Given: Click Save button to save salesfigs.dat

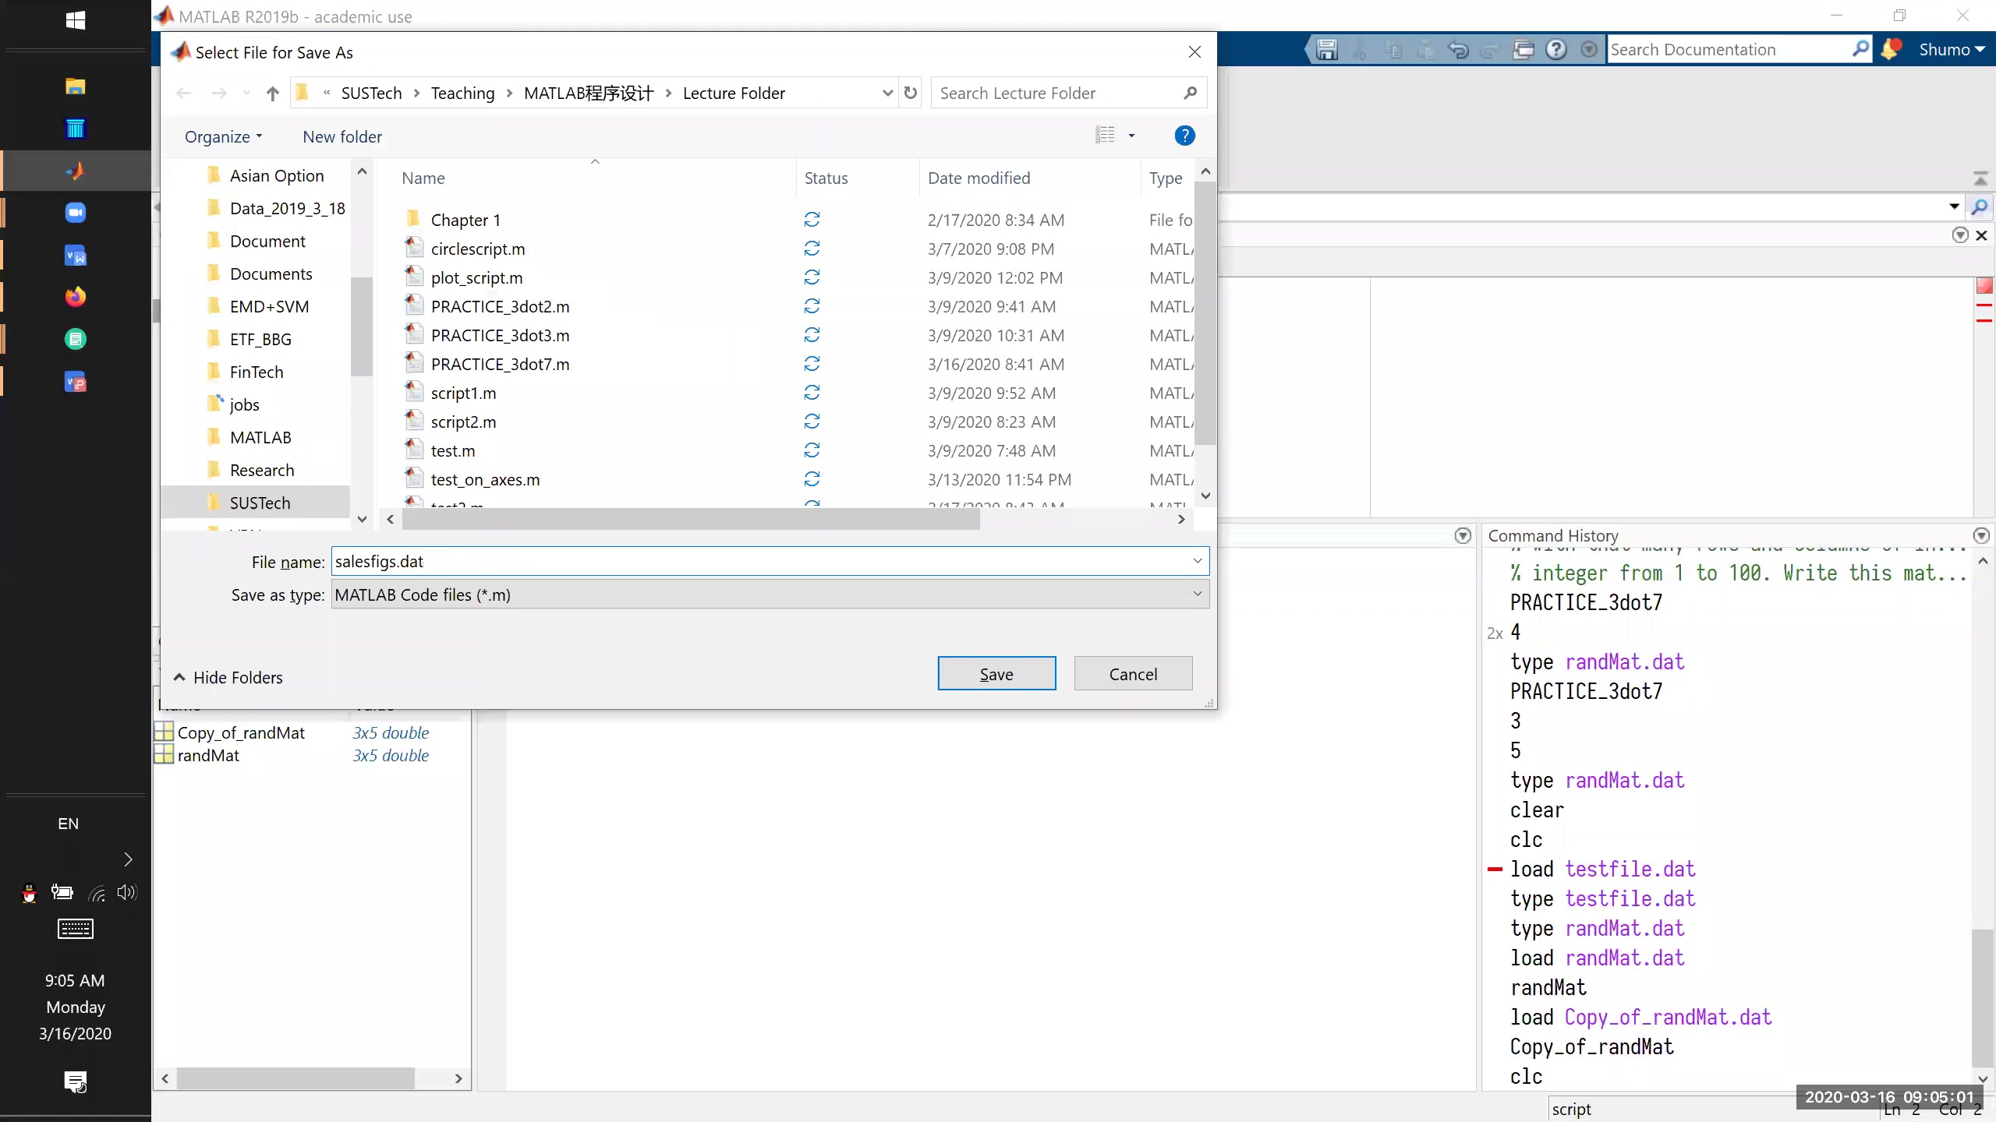Looking at the screenshot, I should 996,672.
